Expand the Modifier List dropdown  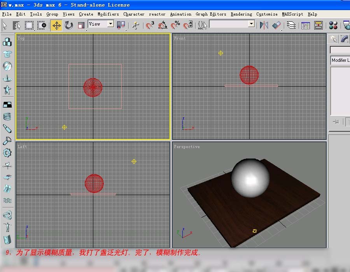[340, 60]
